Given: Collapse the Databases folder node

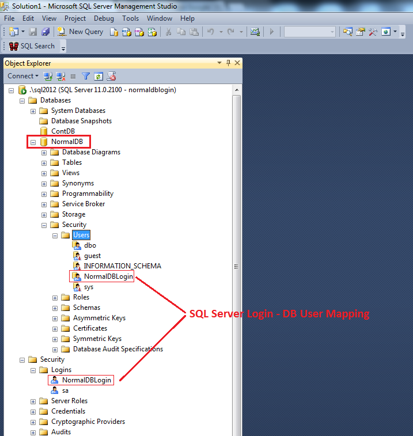Looking at the screenshot, I should pyautogui.click(x=22, y=101).
